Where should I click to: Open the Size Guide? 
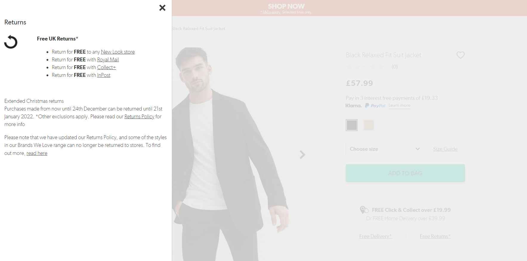click(x=445, y=149)
